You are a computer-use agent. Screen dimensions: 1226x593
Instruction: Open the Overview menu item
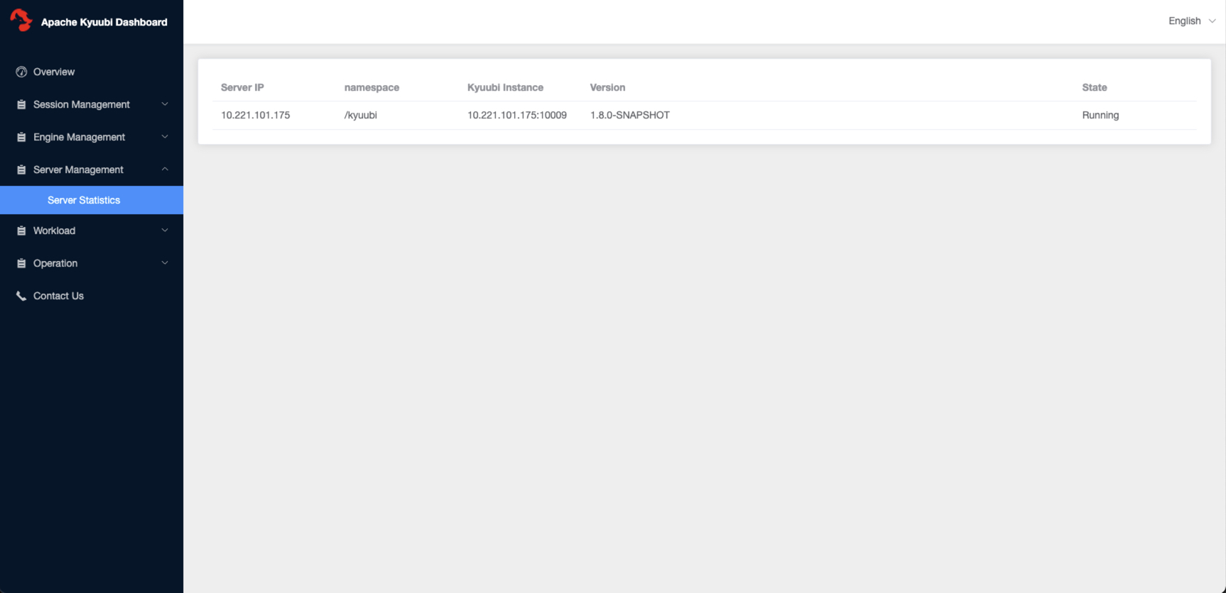coord(92,72)
